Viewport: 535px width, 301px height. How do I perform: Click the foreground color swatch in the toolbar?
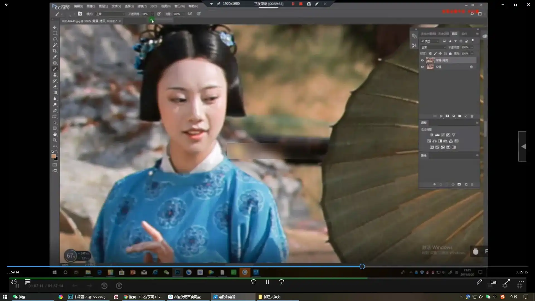point(54,156)
